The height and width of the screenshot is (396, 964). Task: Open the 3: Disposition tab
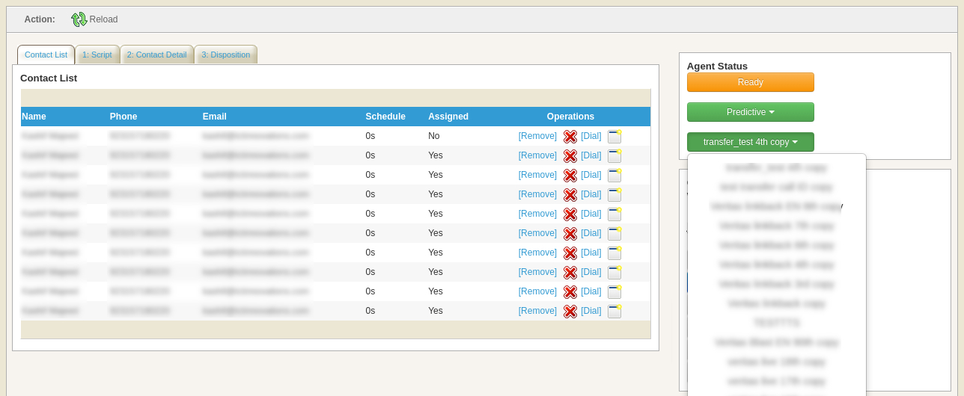tap(225, 55)
